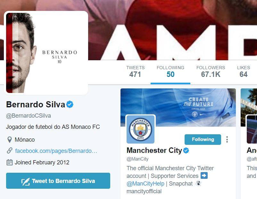
Task: Click the verified badge next to Bernardo Silva
Action: pyautogui.click(x=70, y=104)
